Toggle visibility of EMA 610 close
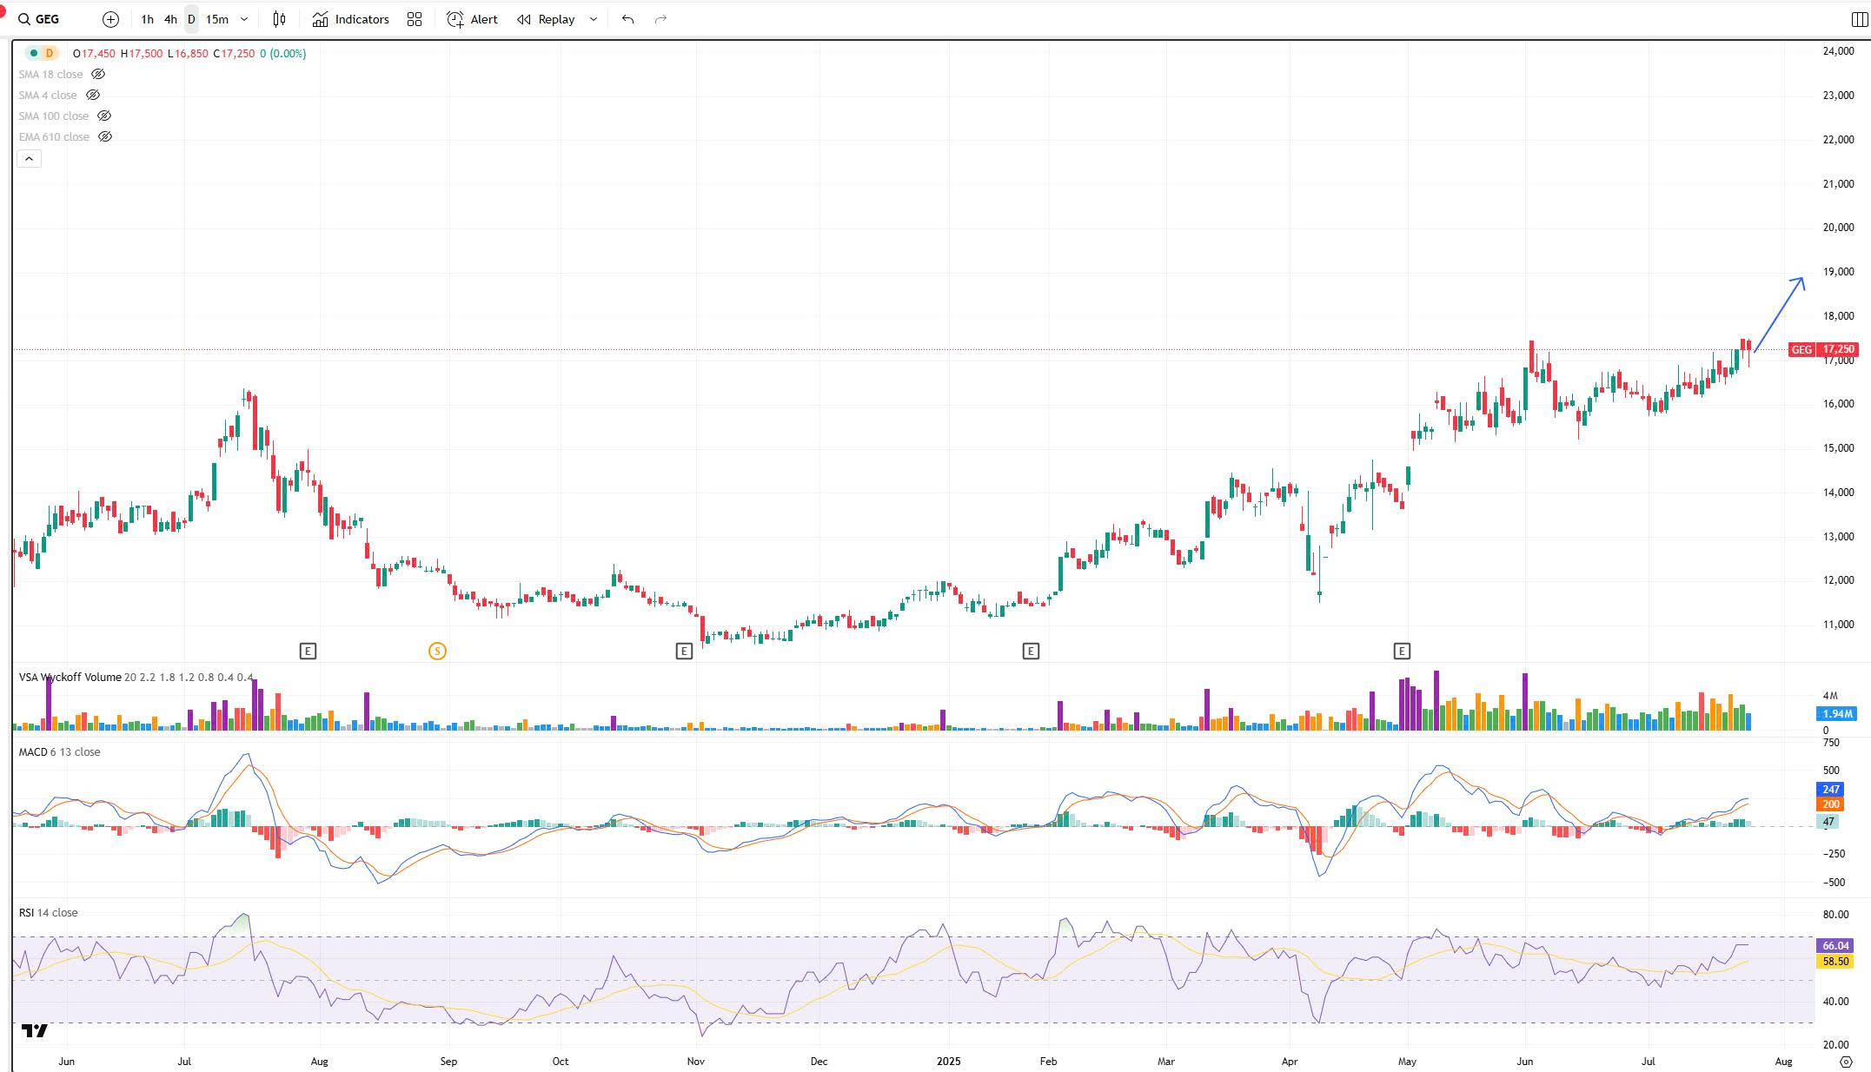The image size is (1871, 1072). (105, 137)
